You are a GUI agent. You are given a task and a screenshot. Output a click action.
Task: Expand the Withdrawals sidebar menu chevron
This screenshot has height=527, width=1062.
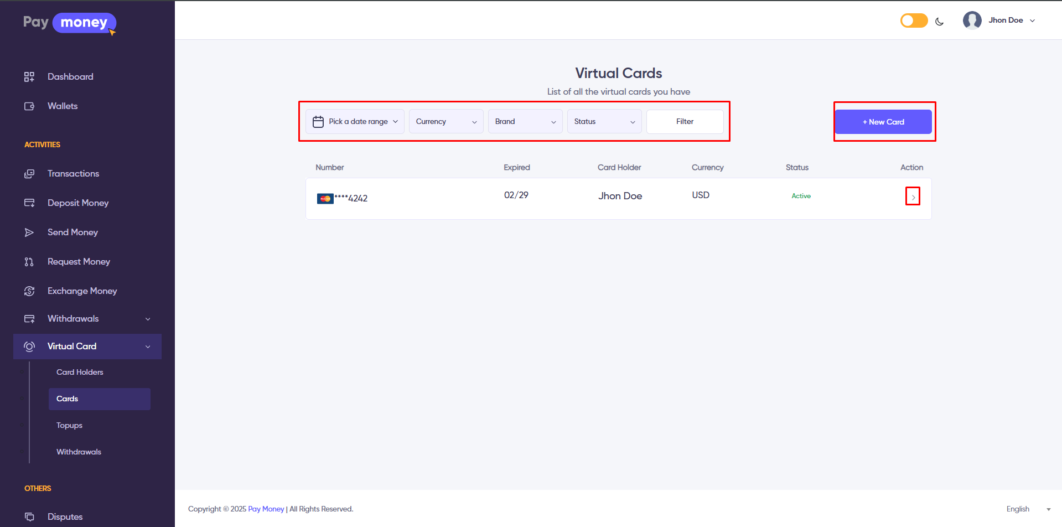(x=148, y=319)
